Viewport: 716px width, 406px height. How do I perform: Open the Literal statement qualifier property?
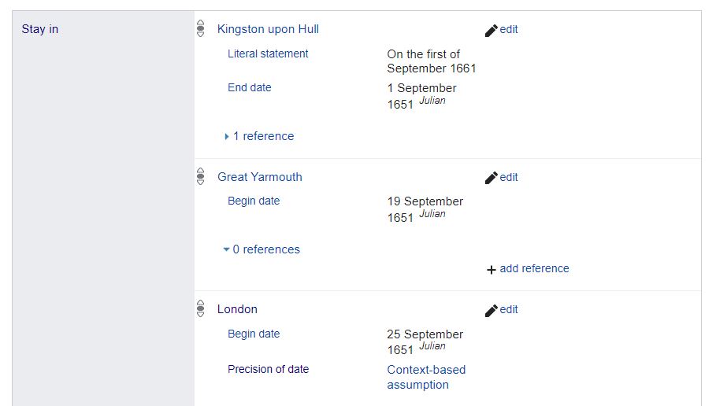pyautogui.click(x=268, y=54)
